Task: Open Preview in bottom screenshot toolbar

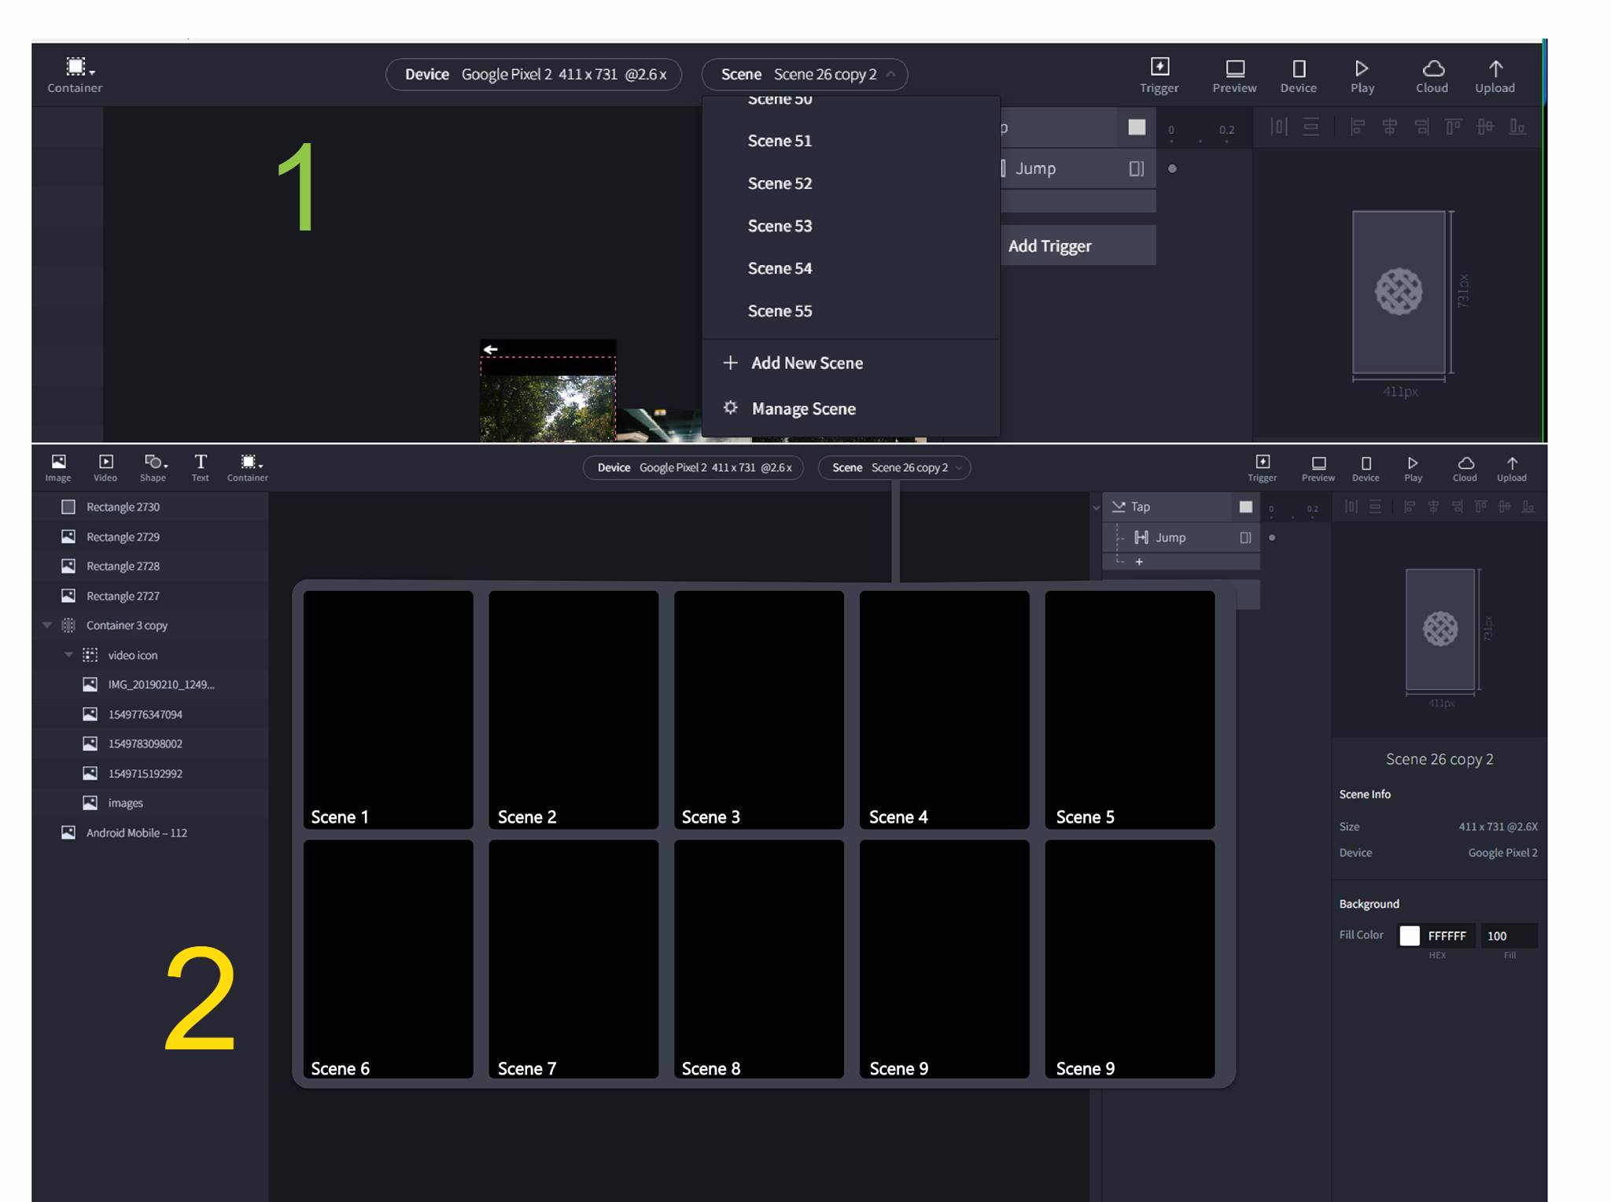Action: click(1318, 467)
